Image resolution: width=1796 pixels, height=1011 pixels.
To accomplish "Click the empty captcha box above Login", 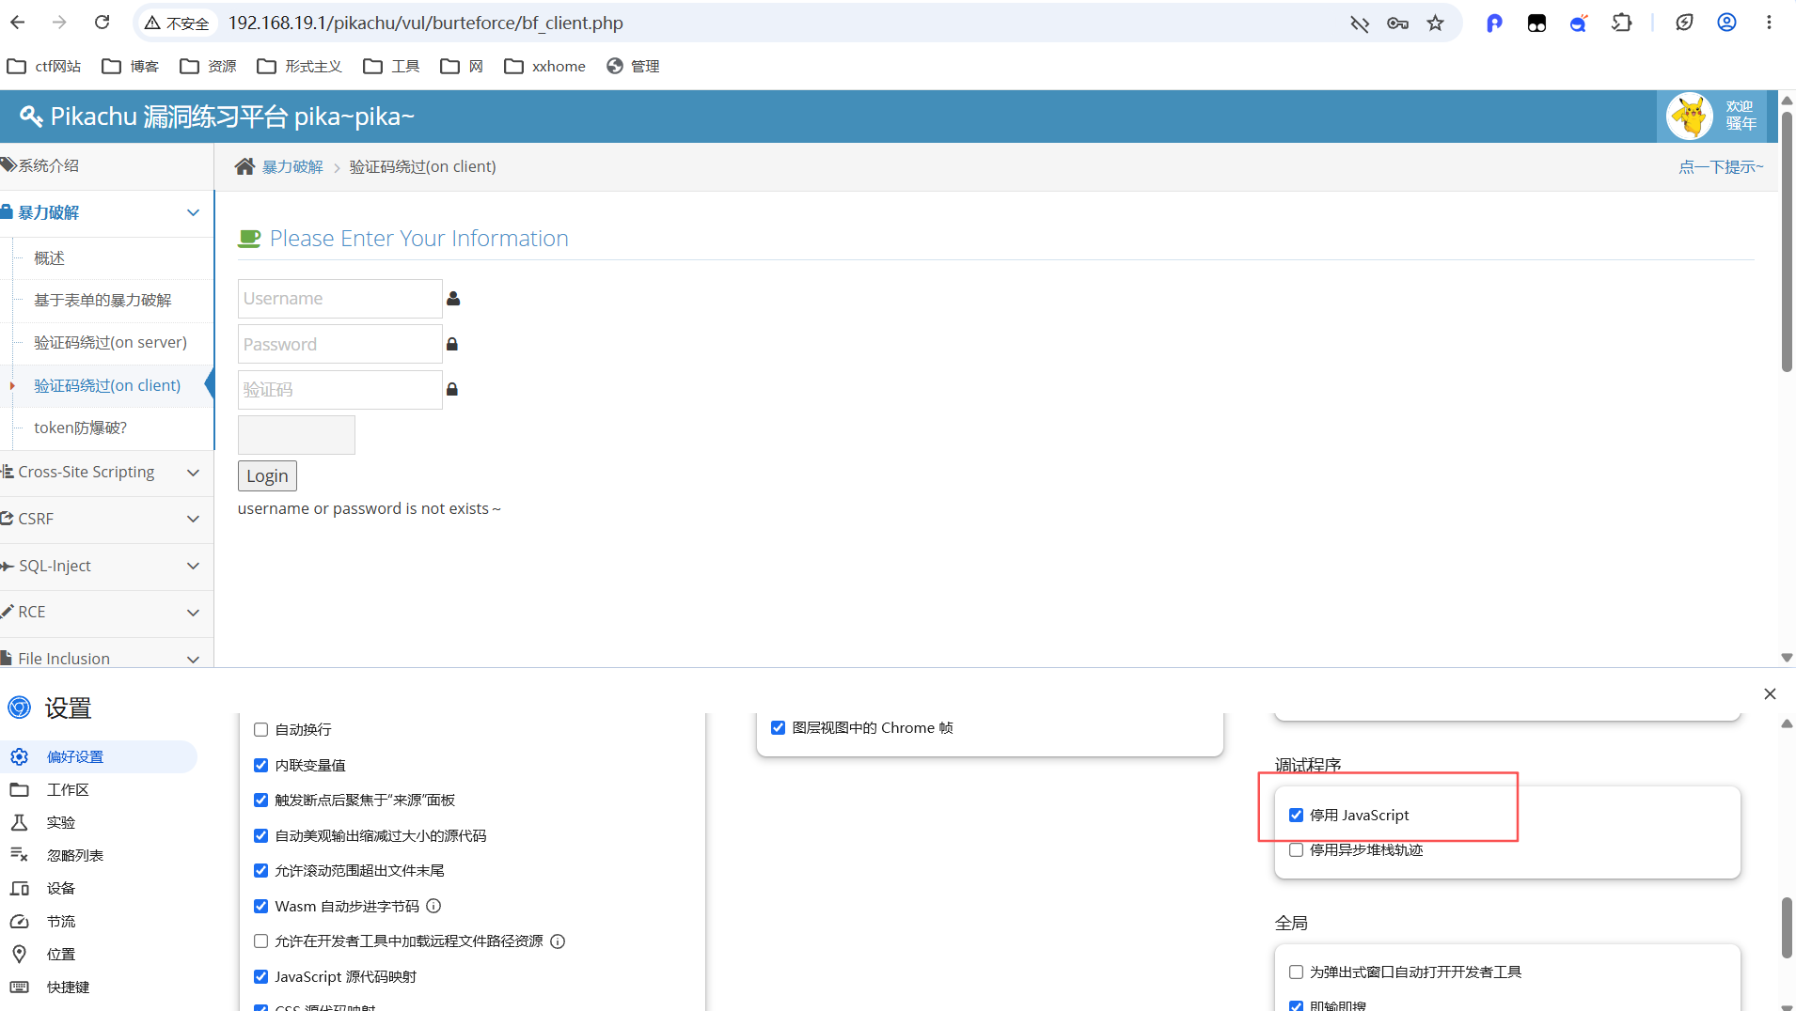I will [296, 435].
